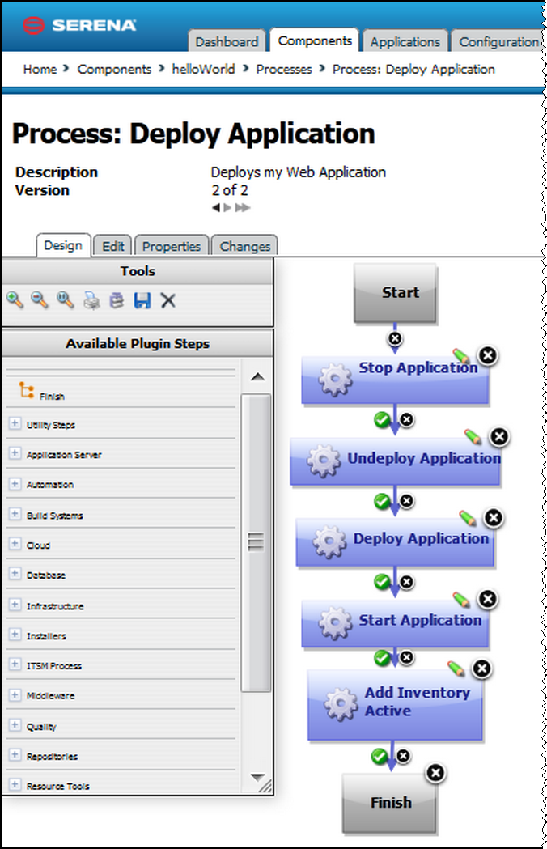Expand the Automation category
This screenshot has width=547, height=849.
click(x=15, y=483)
